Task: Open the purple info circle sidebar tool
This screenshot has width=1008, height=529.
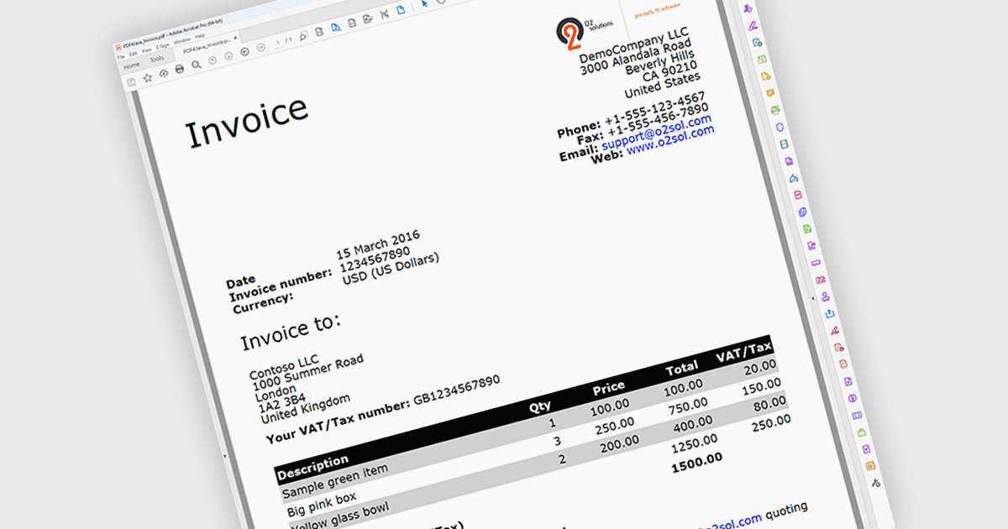Action: click(853, 398)
